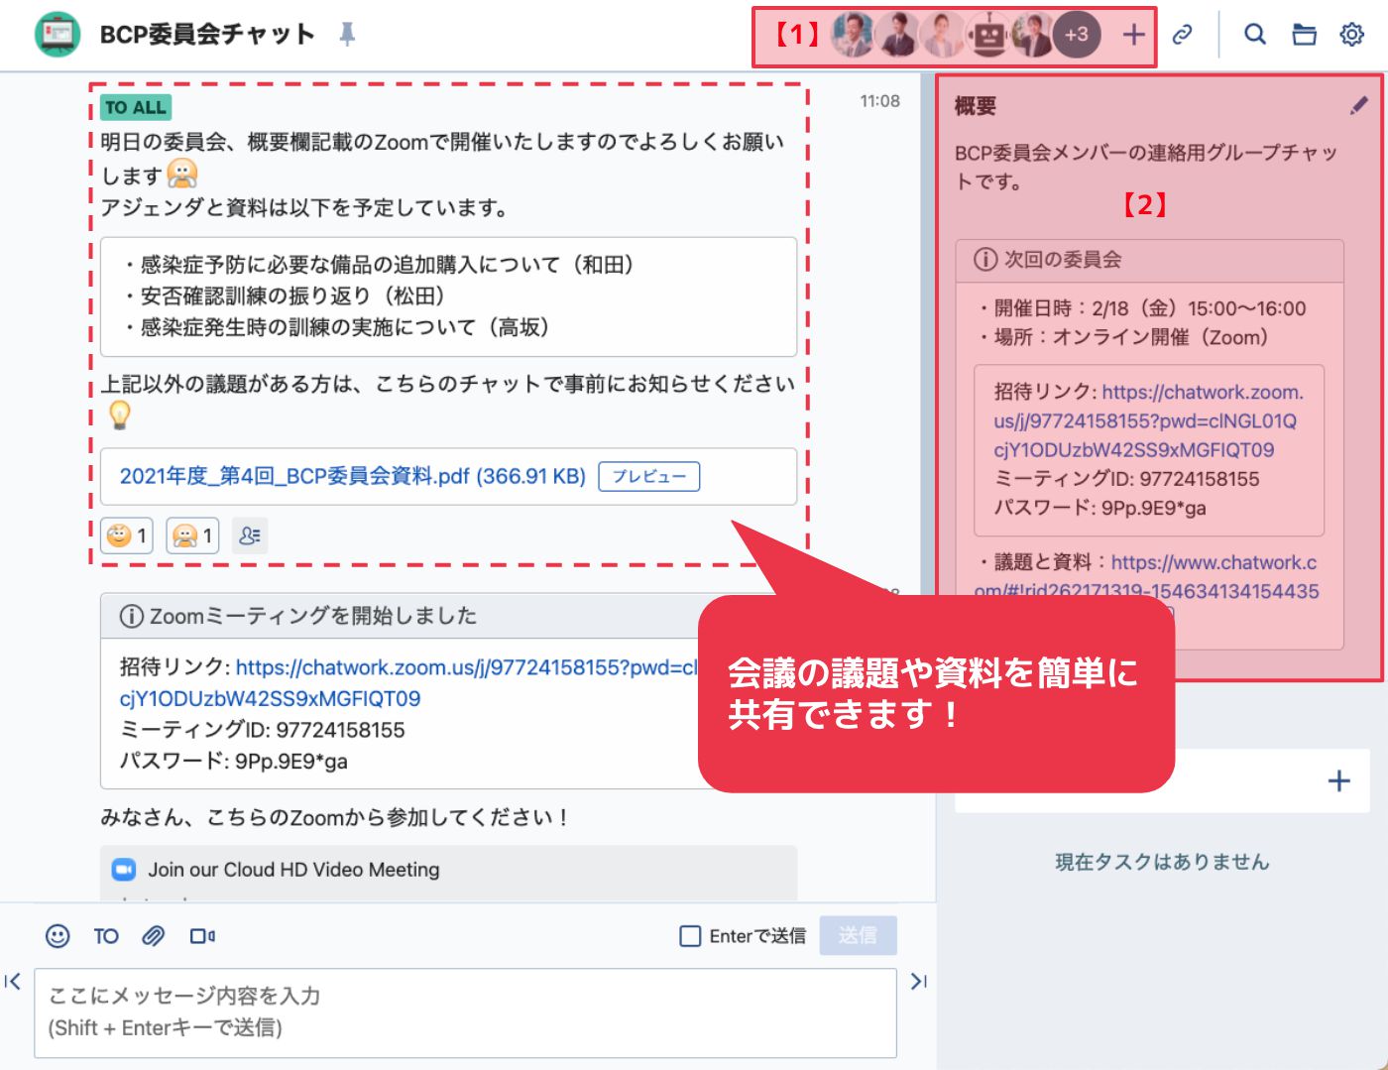Open the emoticon picker
1388x1070 pixels.
(x=58, y=936)
